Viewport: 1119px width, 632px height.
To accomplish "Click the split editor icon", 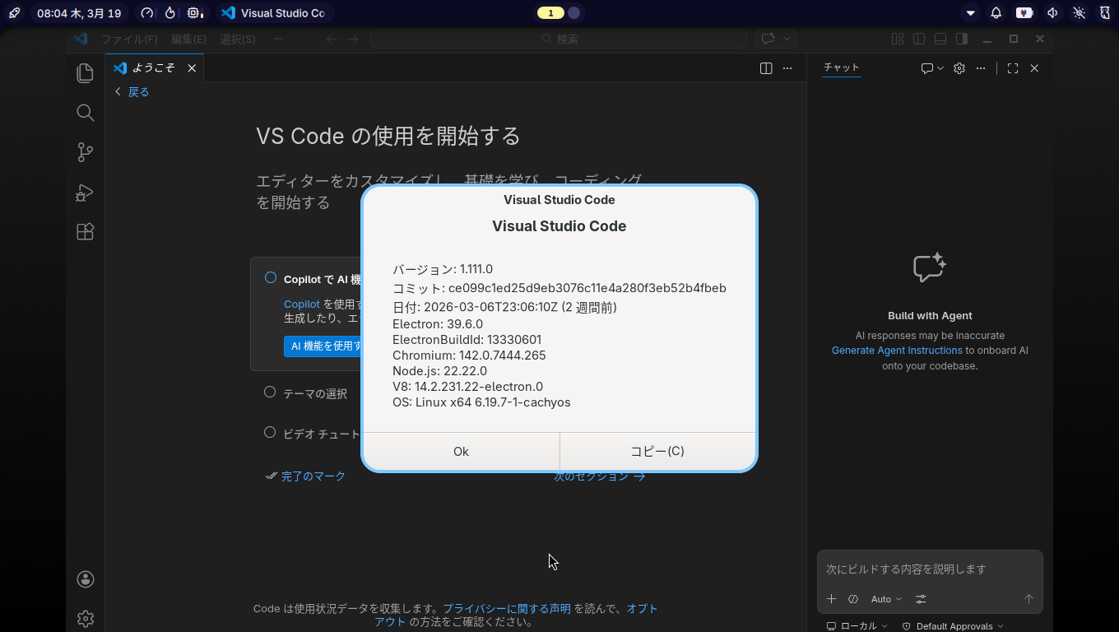I will [x=766, y=68].
